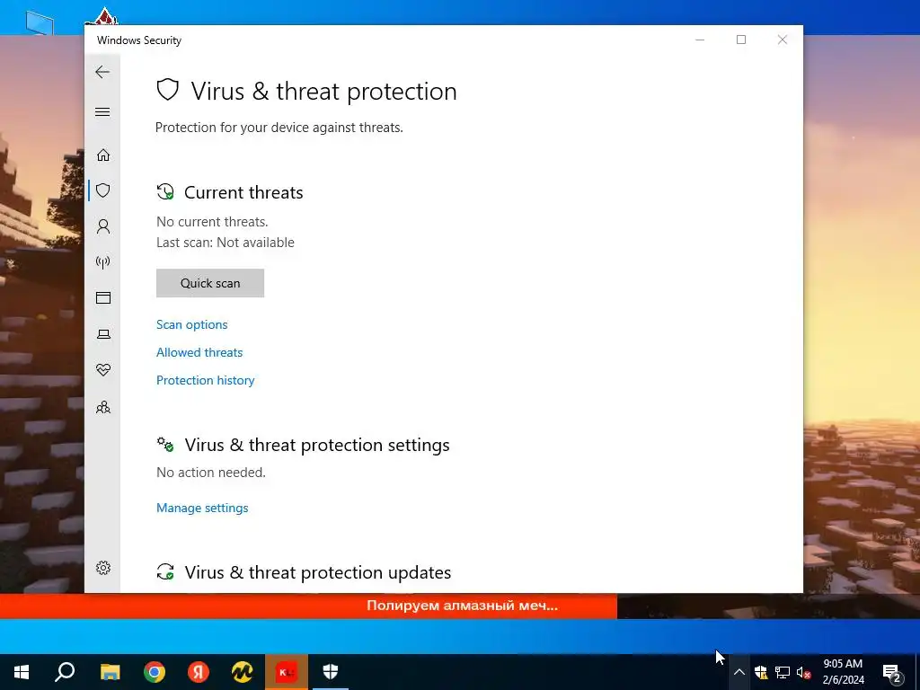Maximize the Windows Security window
This screenshot has height=690, width=920.
(x=741, y=40)
